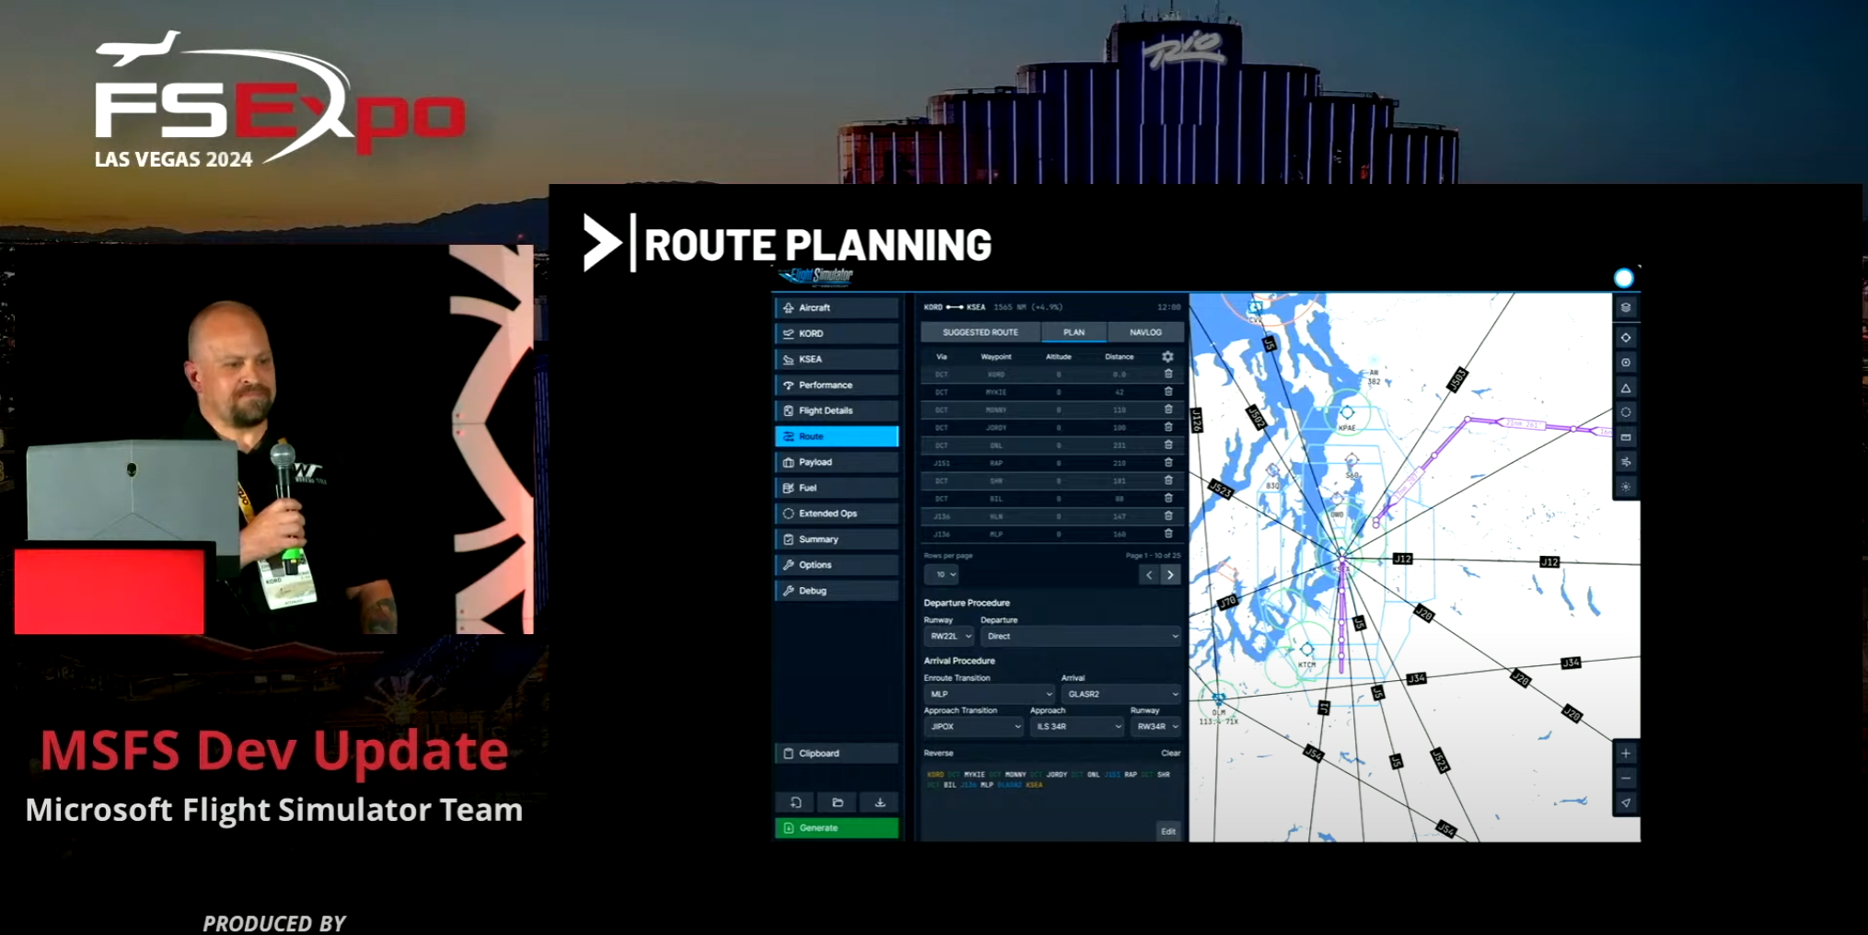Open Summary section in sidebar

(x=837, y=539)
